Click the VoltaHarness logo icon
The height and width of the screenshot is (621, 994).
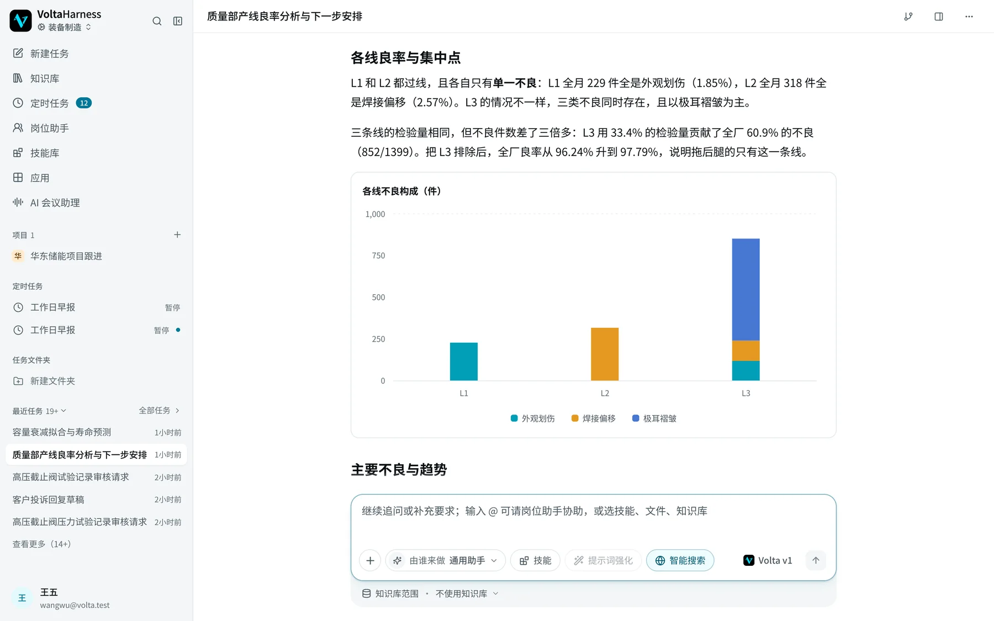pyautogui.click(x=20, y=20)
